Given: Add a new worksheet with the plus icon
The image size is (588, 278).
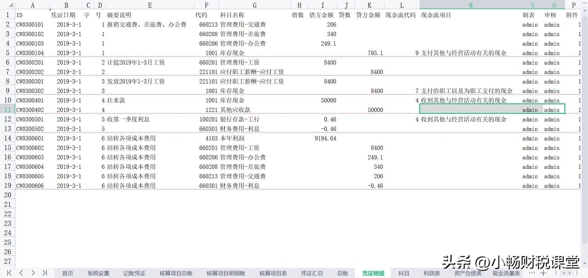Looking at the screenshot, I should click(x=544, y=273).
